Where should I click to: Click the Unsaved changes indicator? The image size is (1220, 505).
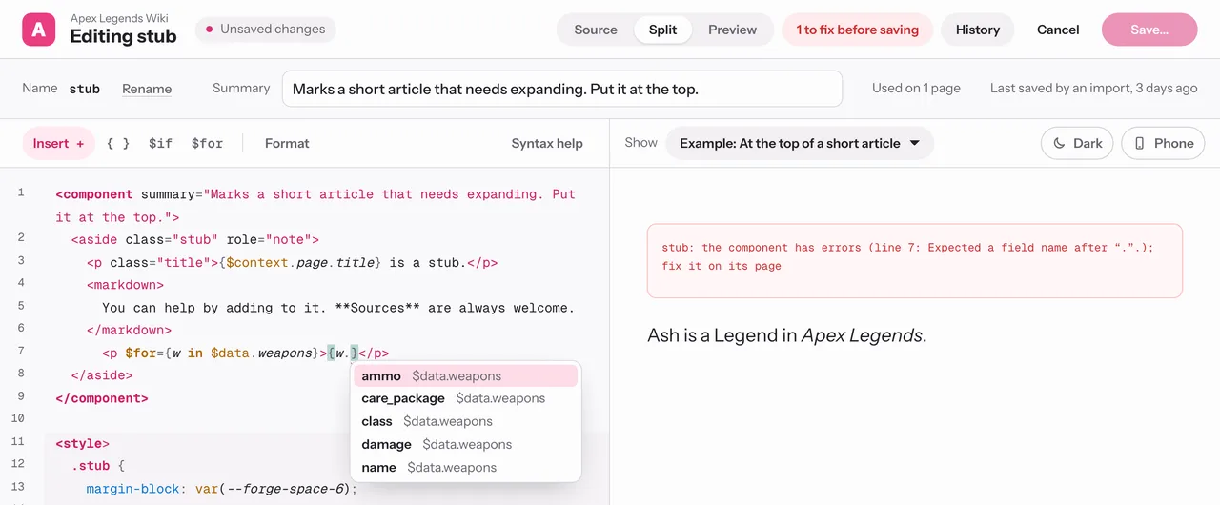[266, 30]
